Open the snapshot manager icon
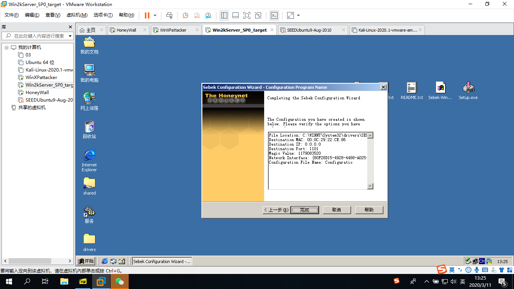The width and height of the screenshot is (514, 289). click(208, 15)
